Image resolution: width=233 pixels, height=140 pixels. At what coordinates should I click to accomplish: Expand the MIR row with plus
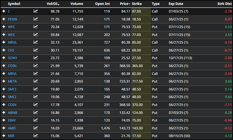coord(4,136)
